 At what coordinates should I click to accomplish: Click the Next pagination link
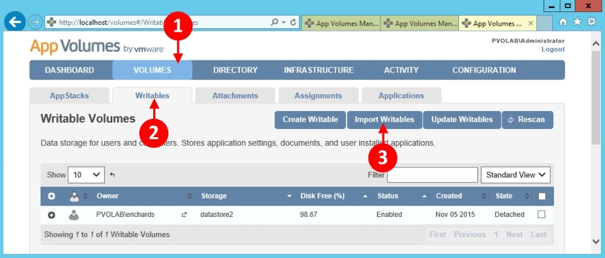click(x=515, y=234)
